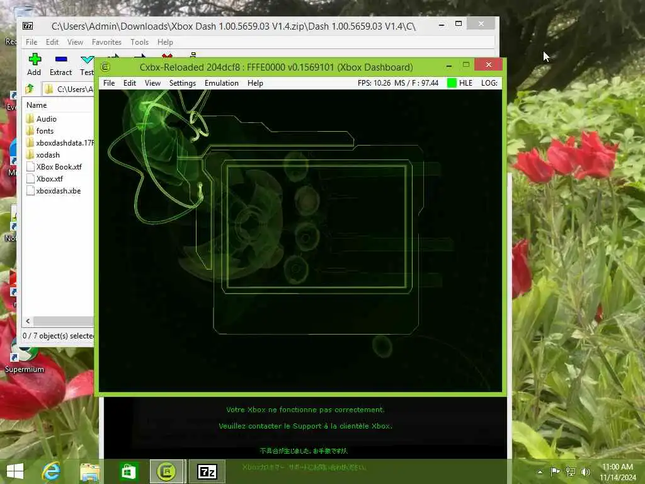Viewport: 645px width, 484px height.
Task: Open Windows Store from taskbar
Action: click(x=128, y=471)
